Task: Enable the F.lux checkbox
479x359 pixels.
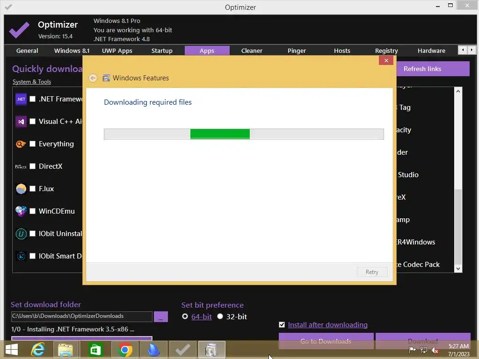Action: 32,189
